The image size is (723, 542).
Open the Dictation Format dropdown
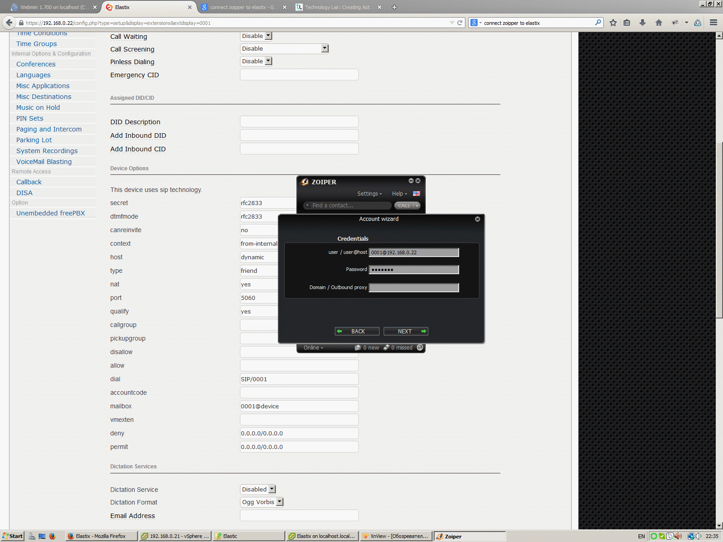[262, 502]
